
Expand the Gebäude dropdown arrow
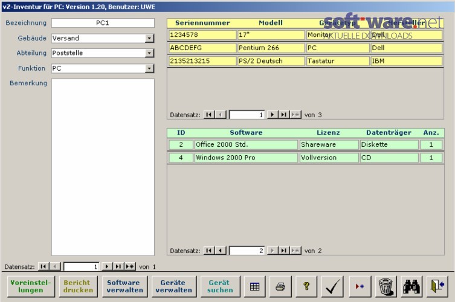tap(149, 38)
